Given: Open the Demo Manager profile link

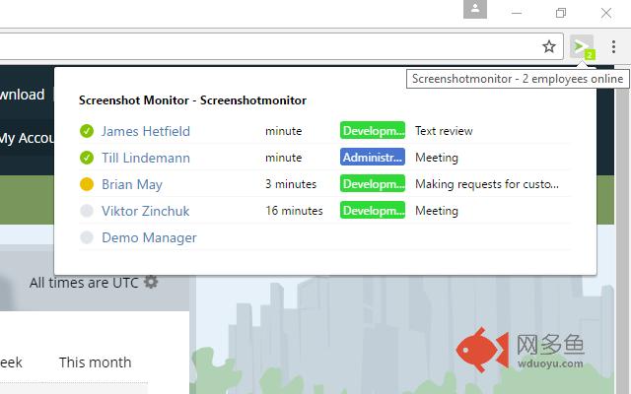Looking at the screenshot, I should (149, 237).
